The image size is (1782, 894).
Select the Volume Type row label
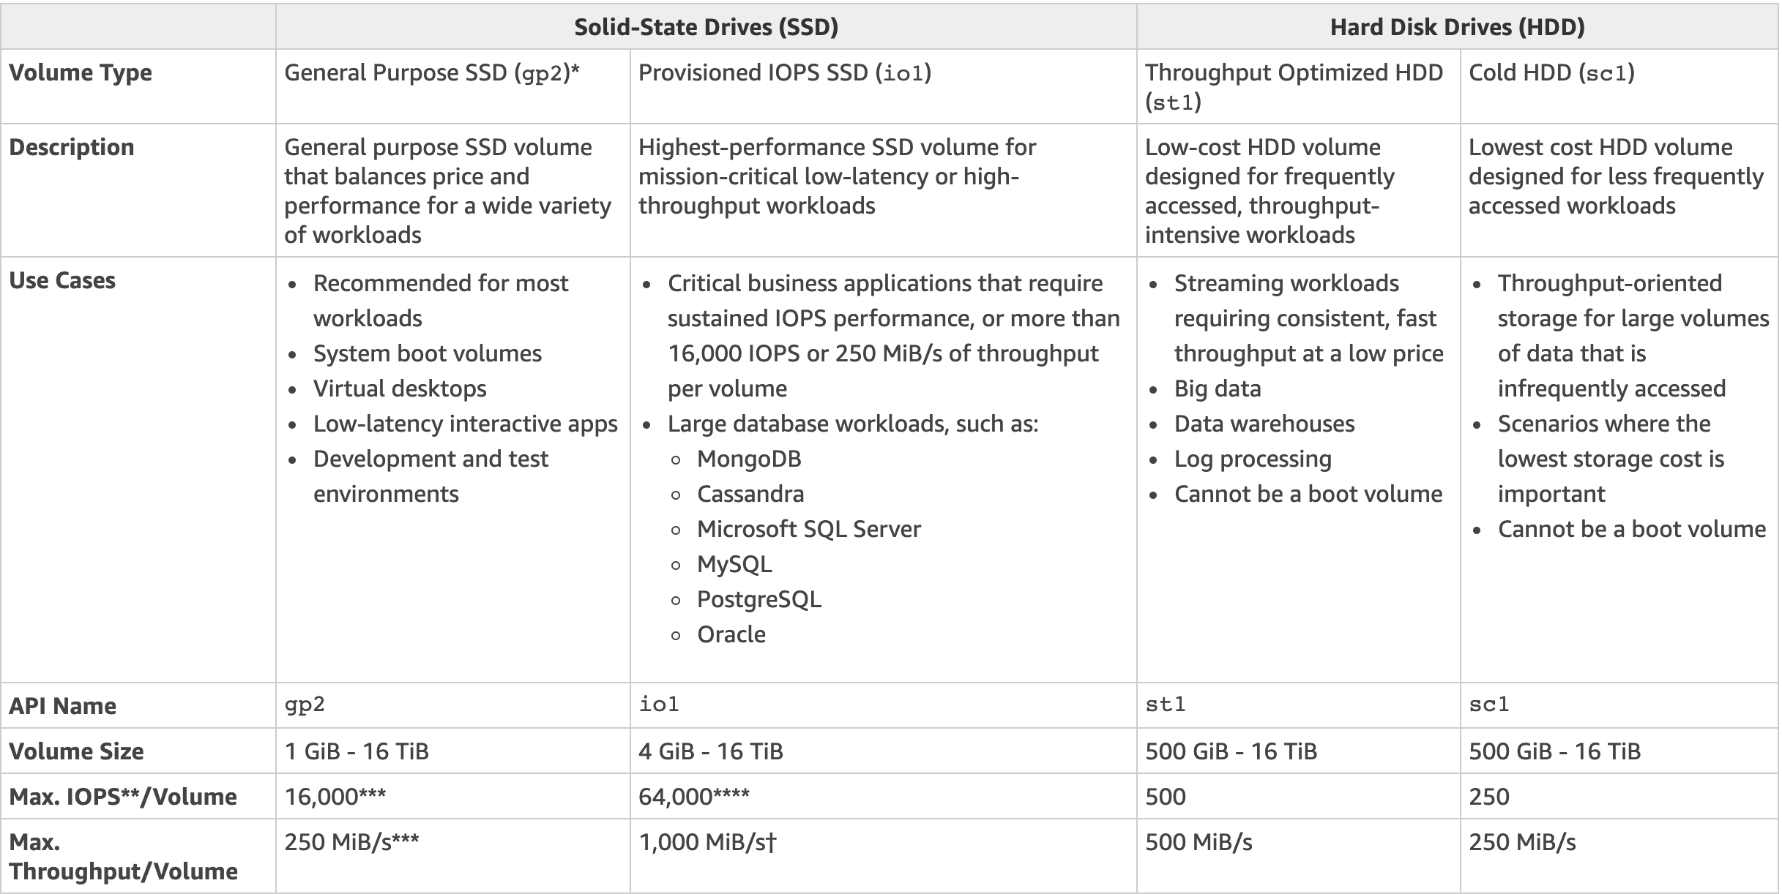click(x=81, y=72)
